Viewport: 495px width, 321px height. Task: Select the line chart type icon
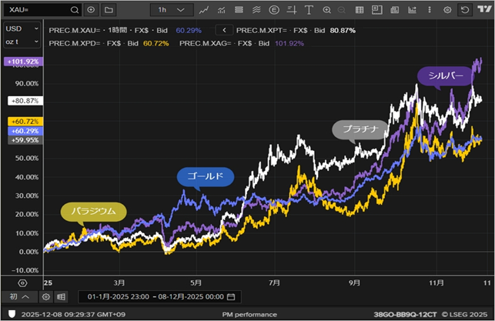pyautogui.click(x=203, y=10)
